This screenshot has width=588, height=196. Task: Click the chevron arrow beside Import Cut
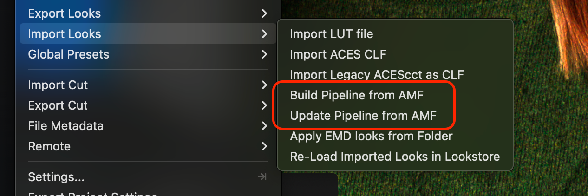264,85
